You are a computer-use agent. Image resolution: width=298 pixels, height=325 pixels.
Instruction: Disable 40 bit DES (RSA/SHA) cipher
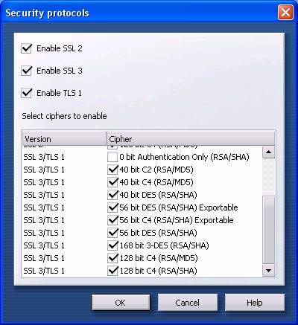click(112, 195)
